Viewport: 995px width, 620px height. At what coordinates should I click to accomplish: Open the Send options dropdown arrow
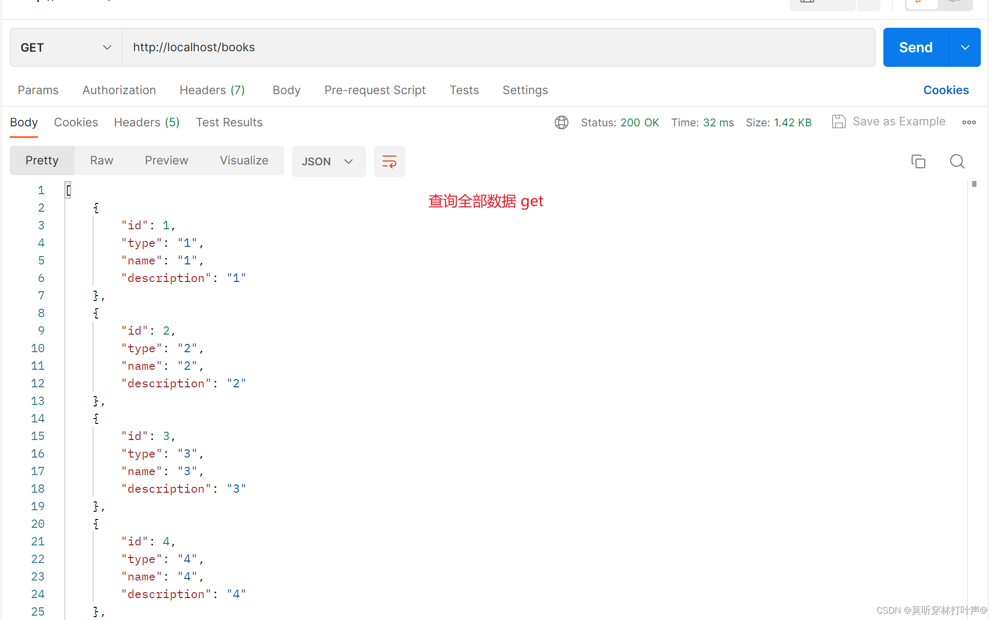[965, 47]
